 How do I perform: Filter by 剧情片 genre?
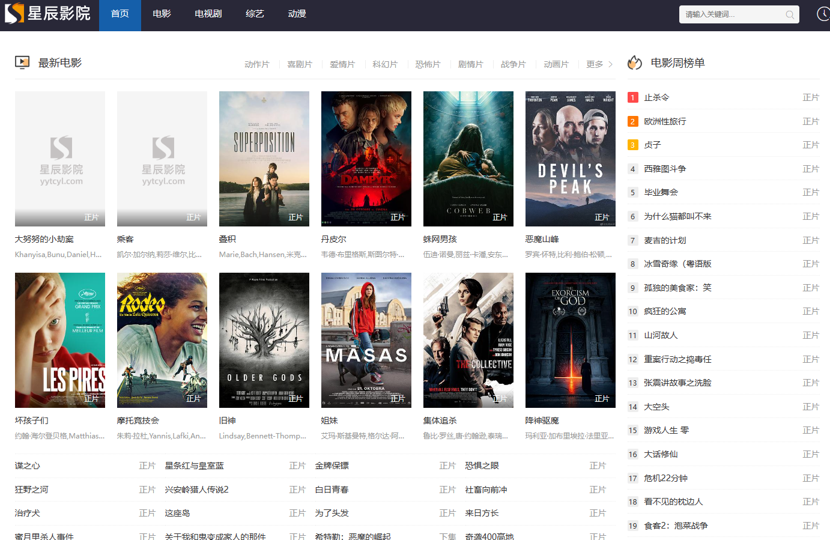click(470, 64)
